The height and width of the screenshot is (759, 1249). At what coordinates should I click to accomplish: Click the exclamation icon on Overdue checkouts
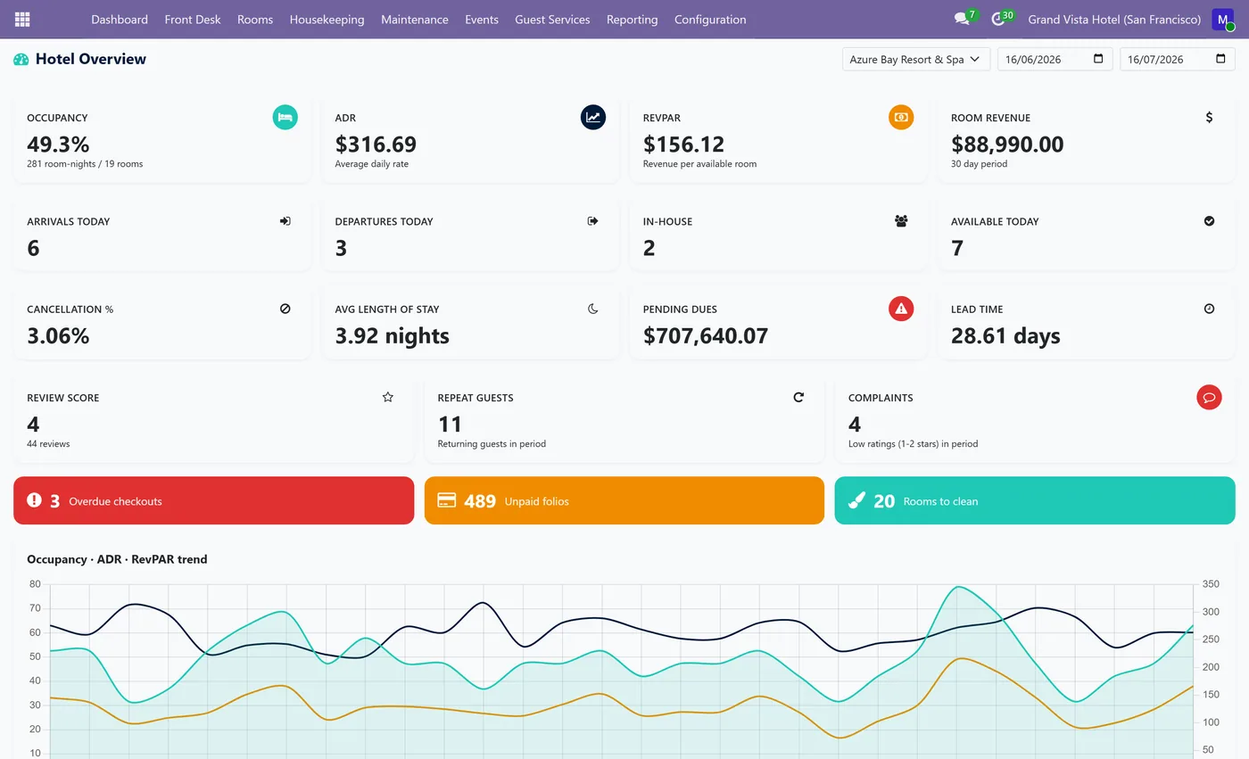pos(34,500)
